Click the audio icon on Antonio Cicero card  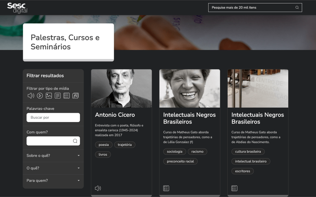98,188
